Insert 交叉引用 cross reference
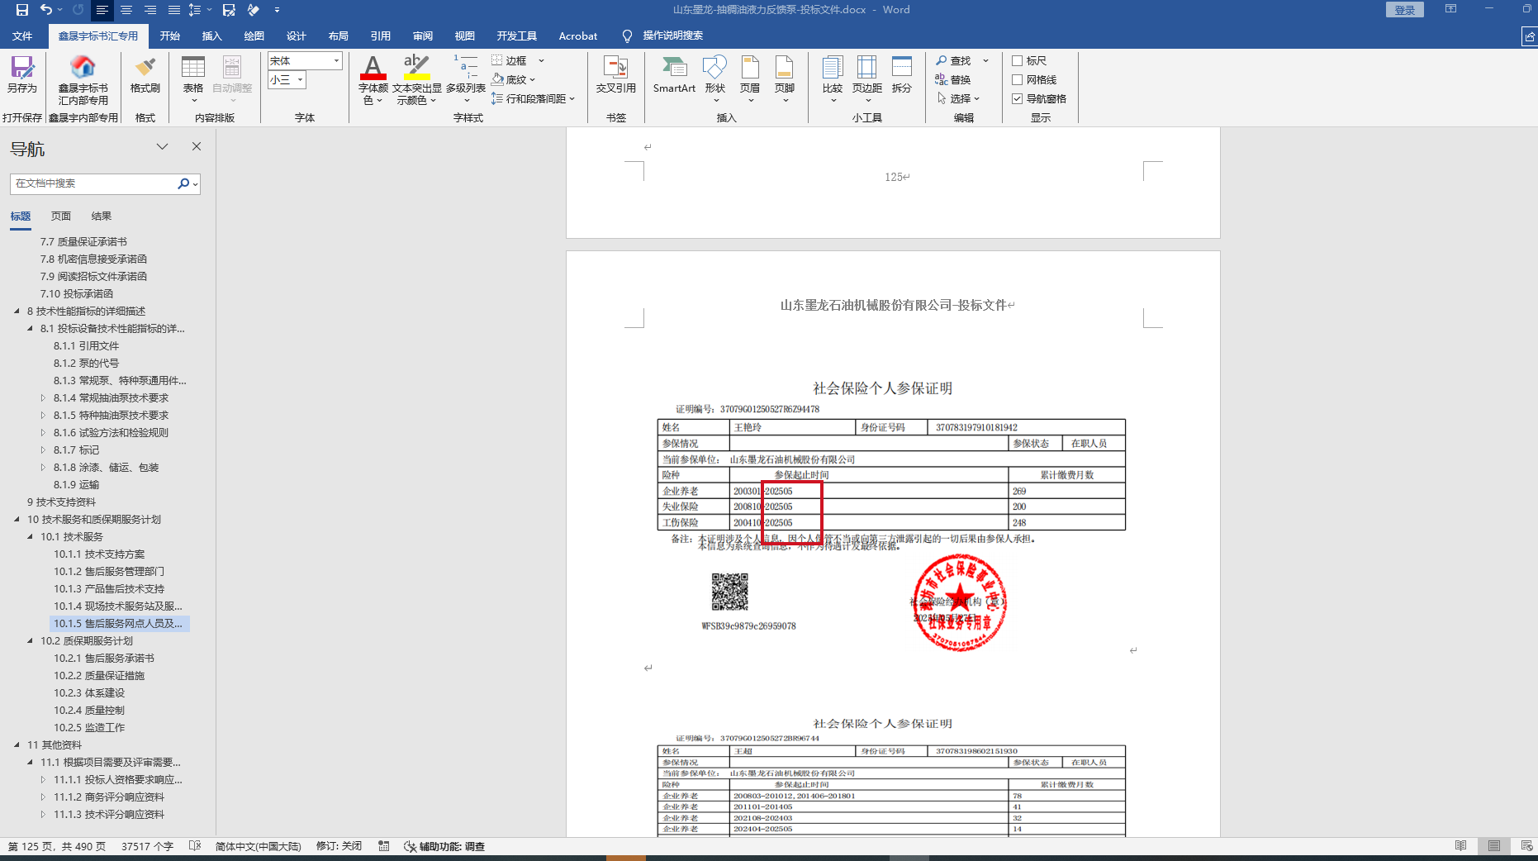 coord(616,74)
